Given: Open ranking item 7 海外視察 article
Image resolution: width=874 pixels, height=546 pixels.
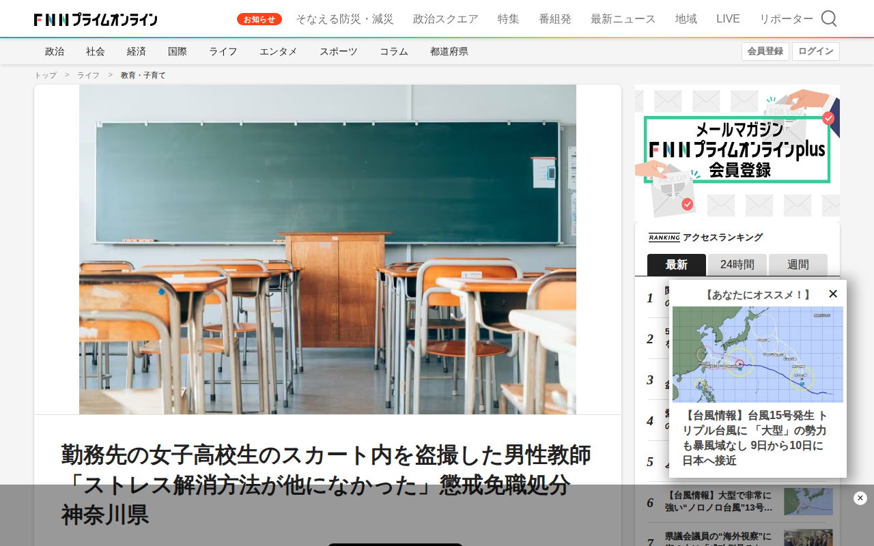Looking at the screenshot, I should pos(719,539).
